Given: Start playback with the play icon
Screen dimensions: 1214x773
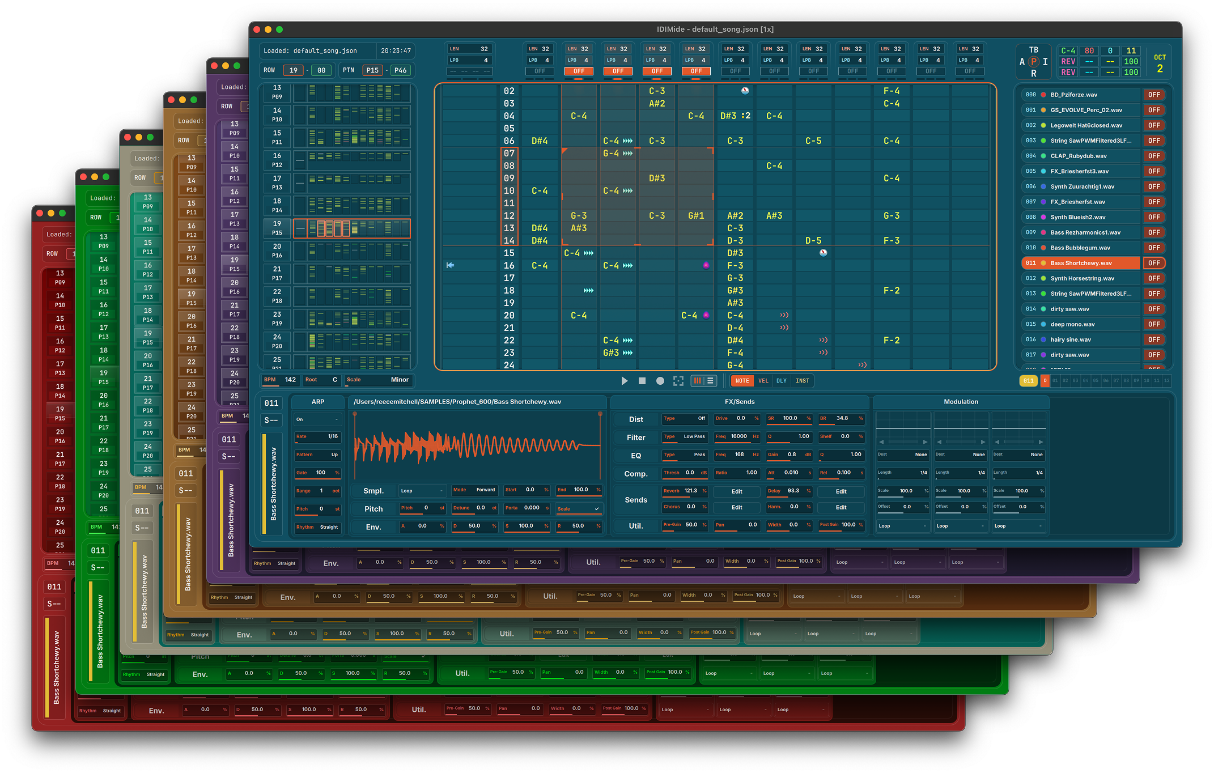Looking at the screenshot, I should tap(624, 381).
